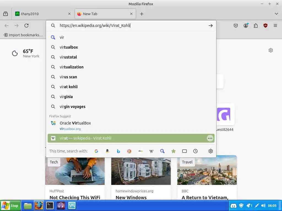
Task: Click headline 'Not Checking This WiFi'
Action: tap(75, 198)
